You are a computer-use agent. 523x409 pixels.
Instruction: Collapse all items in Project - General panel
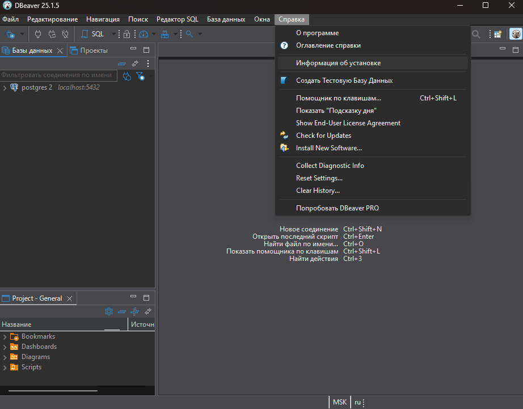tap(122, 311)
